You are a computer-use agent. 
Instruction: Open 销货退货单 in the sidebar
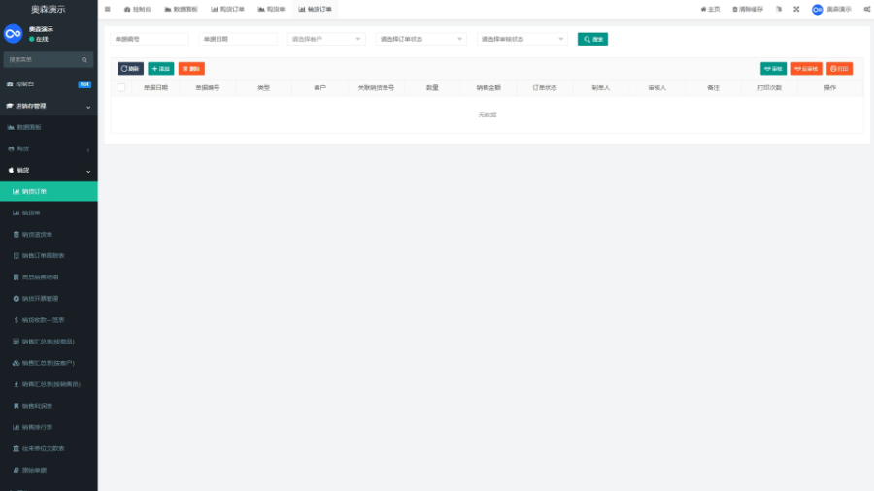pyautogui.click(x=49, y=235)
